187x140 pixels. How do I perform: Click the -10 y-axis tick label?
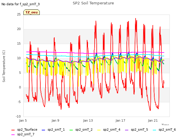[x=18, y=117]
